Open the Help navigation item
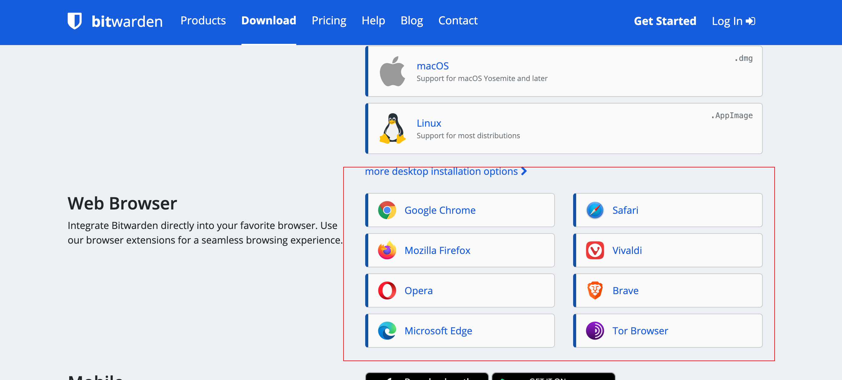Screen dimensions: 842x380 [373, 21]
